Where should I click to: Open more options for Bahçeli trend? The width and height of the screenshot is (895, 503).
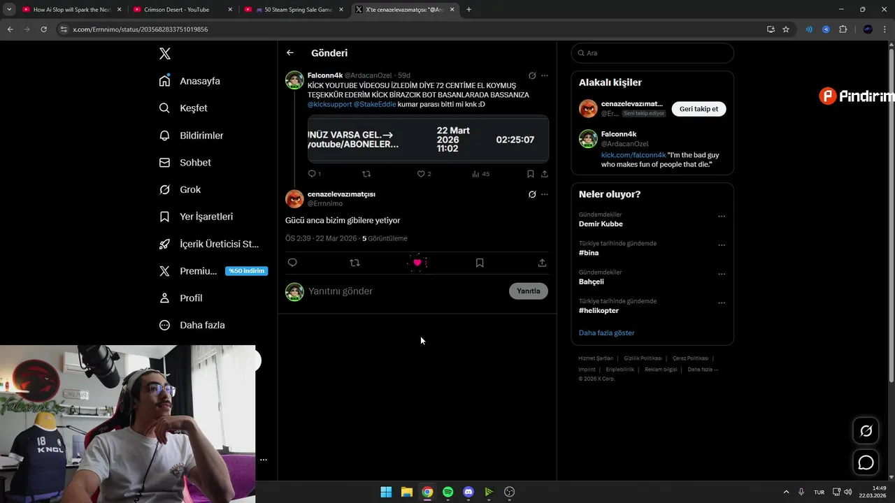coord(722,274)
